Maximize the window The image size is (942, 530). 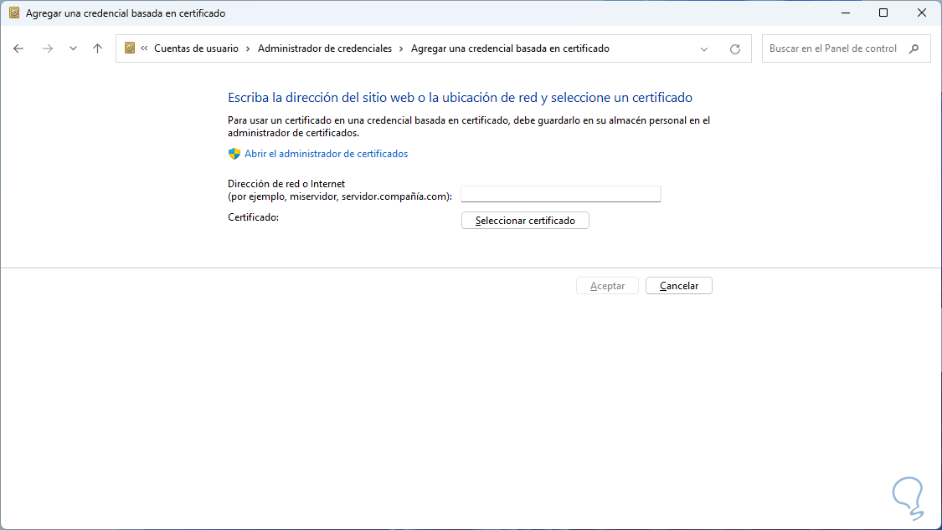pos(883,13)
